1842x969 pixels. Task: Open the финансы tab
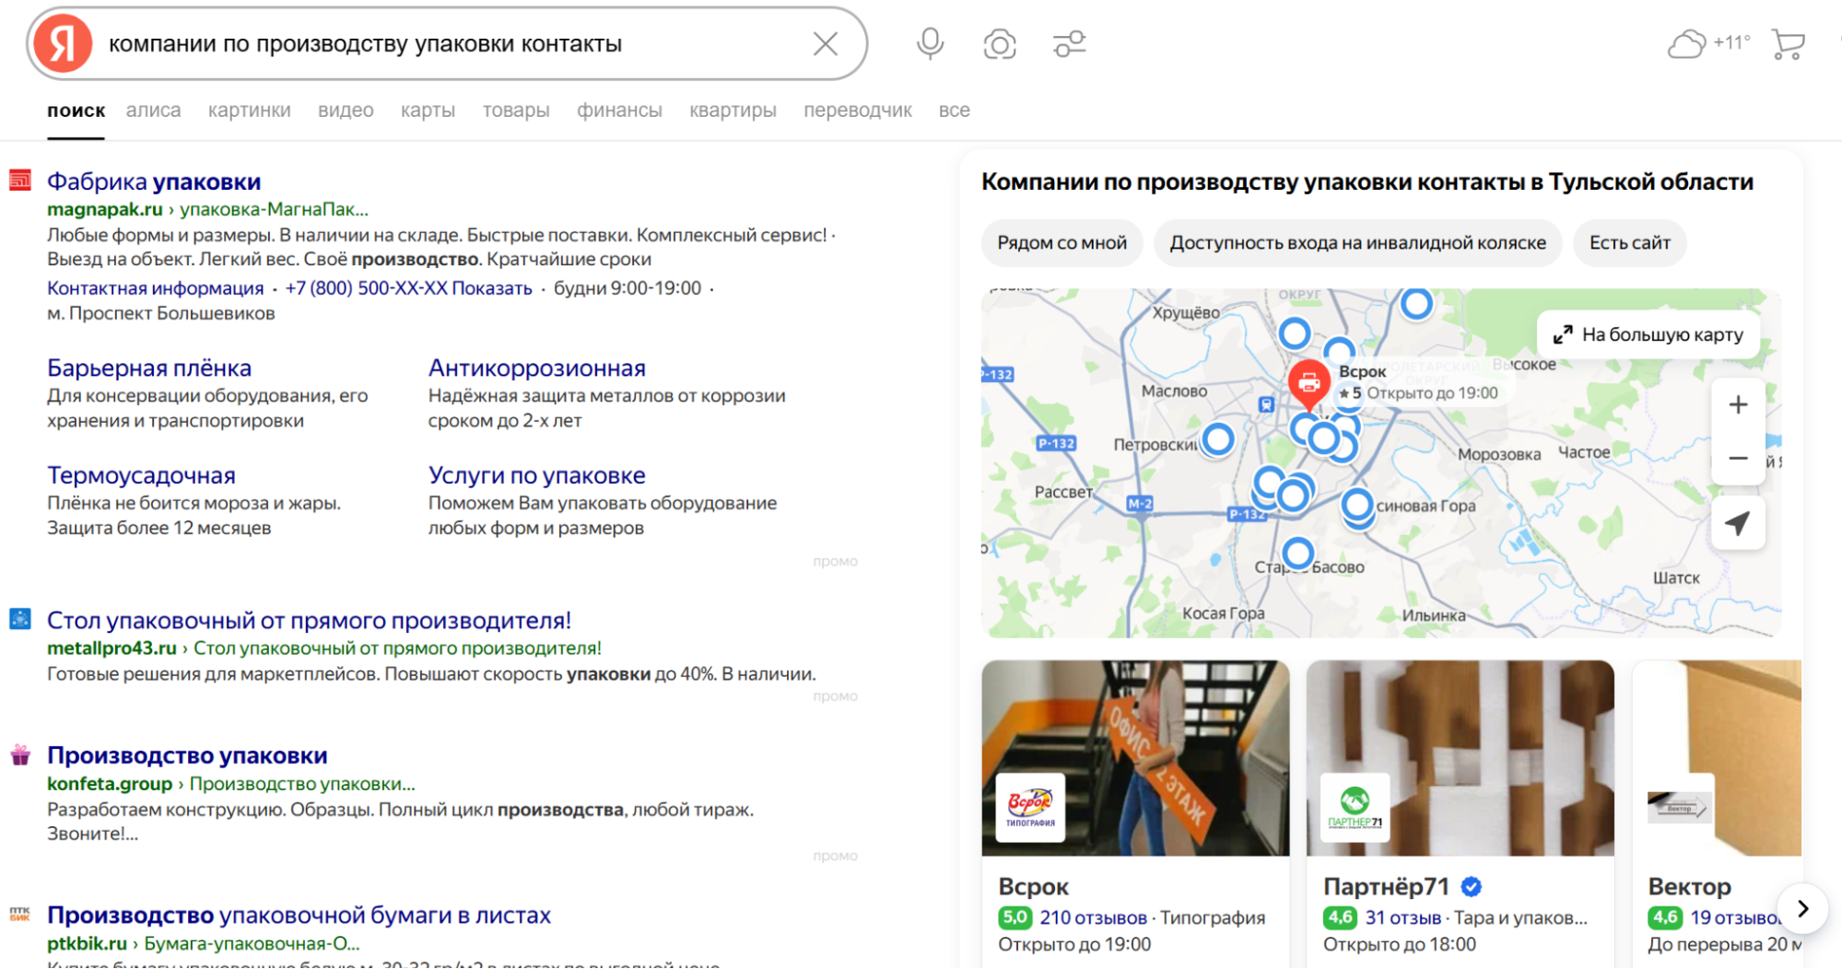pyautogui.click(x=619, y=111)
